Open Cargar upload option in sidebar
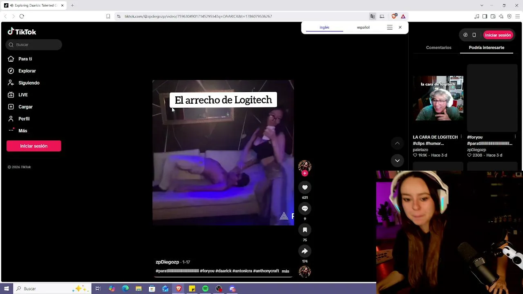523x294 pixels. coord(20,107)
